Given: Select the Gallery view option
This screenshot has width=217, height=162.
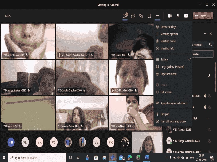Looking at the screenshot, I should [164, 59].
